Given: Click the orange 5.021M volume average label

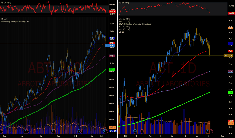Looking at the screenshot, I should point(231,123).
